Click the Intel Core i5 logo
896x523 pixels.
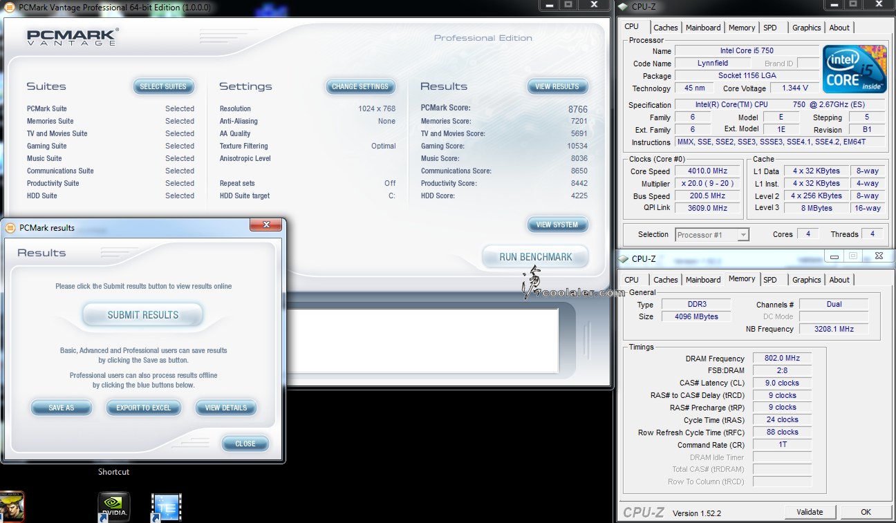click(855, 69)
